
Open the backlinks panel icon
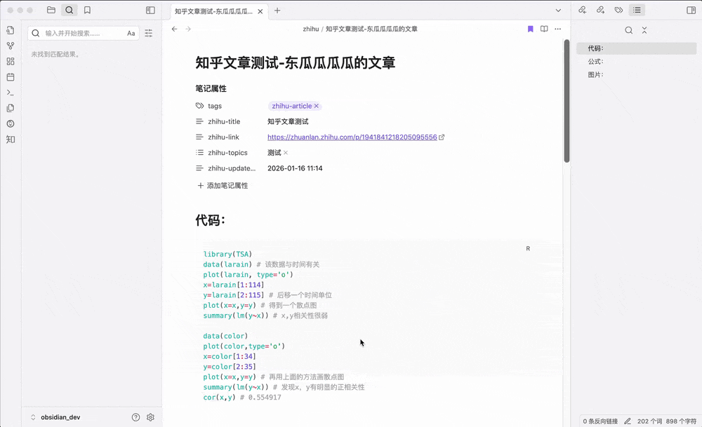click(x=582, y=10)
